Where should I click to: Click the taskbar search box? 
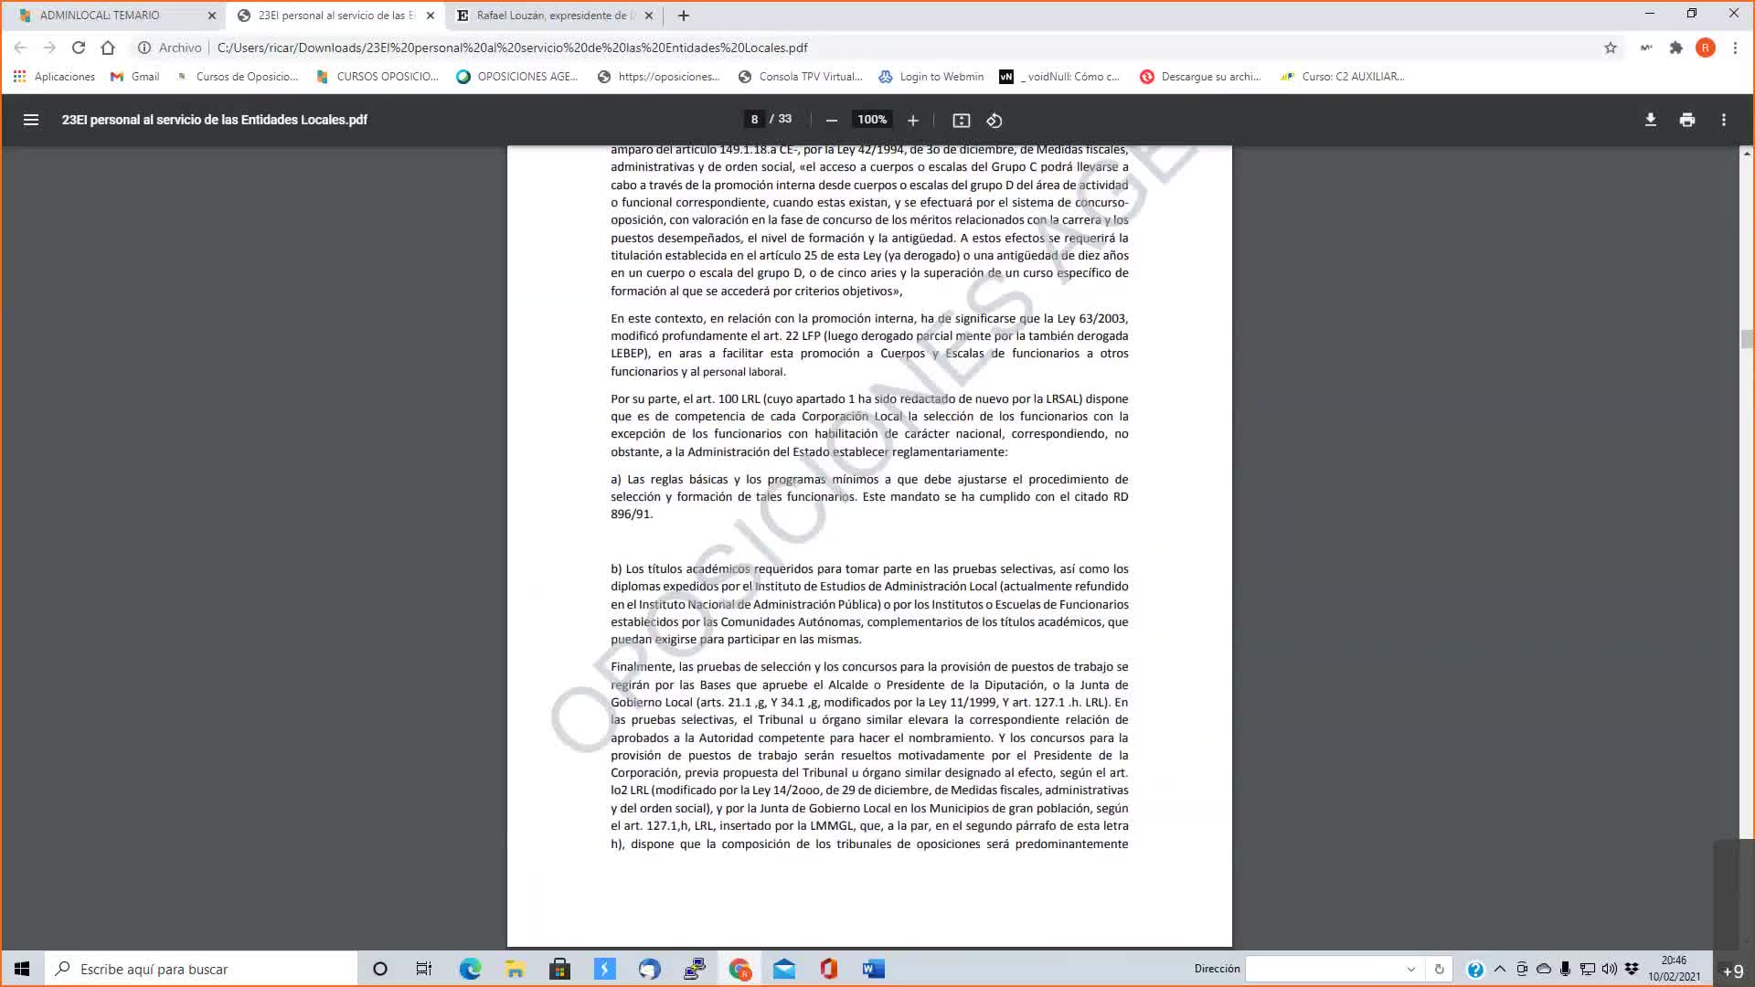[201, 969]
